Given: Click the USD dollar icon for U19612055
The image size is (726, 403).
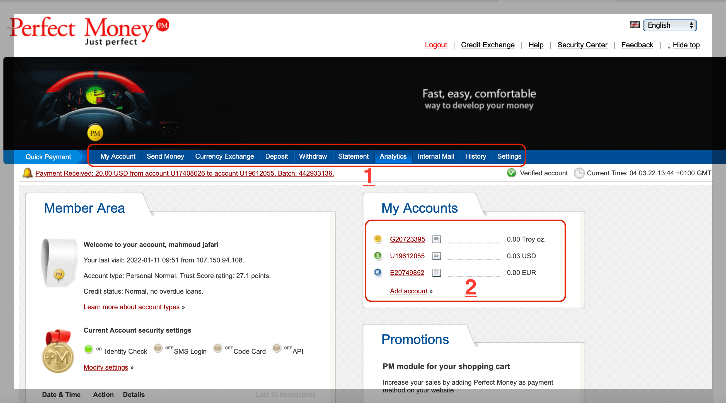Looking at the screenshot, I should click(378, 255).
